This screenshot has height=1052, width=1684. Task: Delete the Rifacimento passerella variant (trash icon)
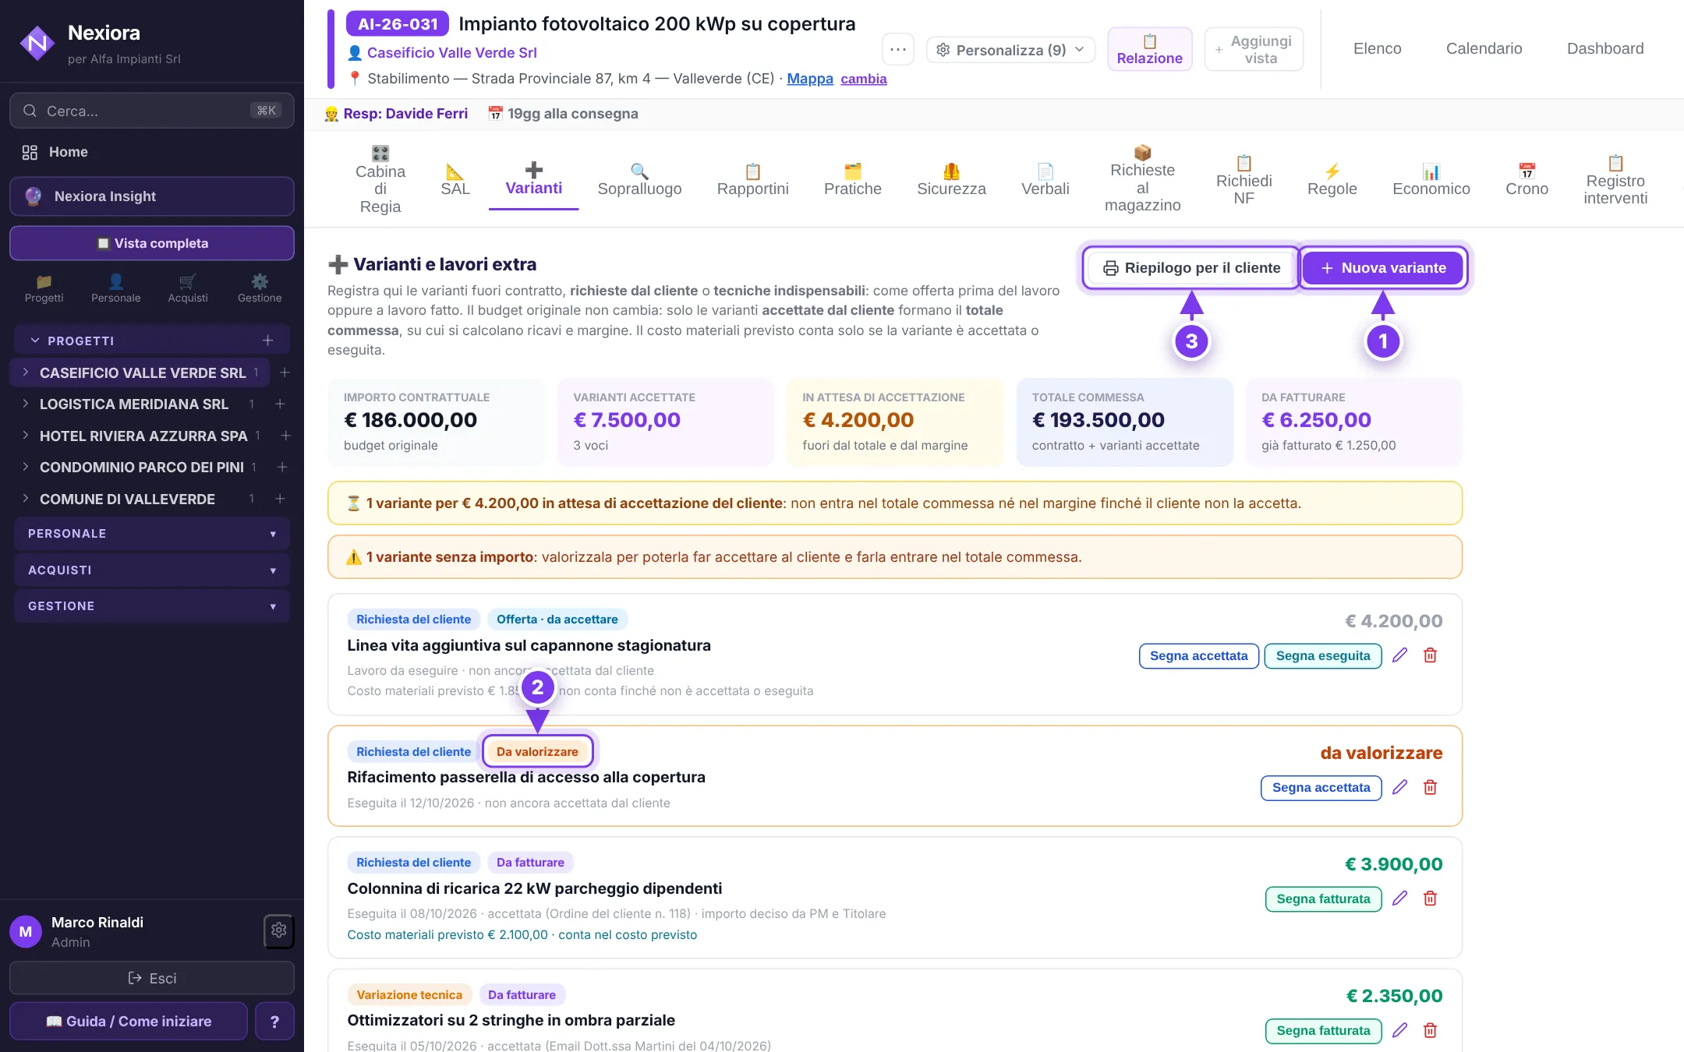click(1431, 787)
